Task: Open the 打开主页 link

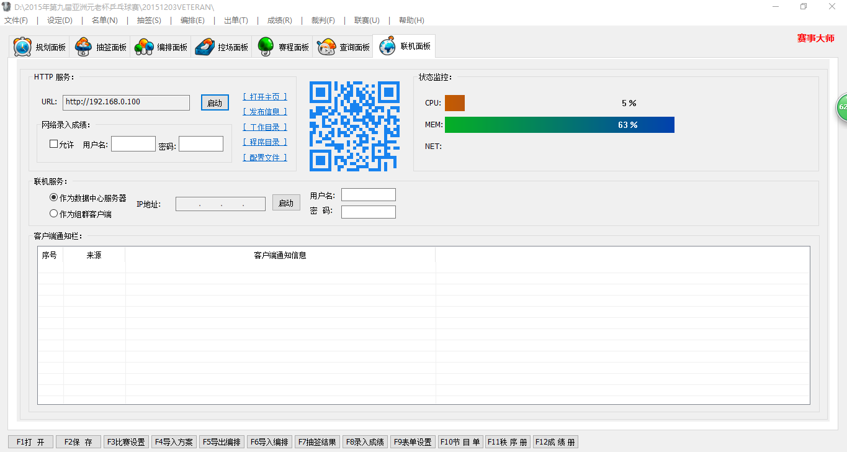Action: (265, 97)
